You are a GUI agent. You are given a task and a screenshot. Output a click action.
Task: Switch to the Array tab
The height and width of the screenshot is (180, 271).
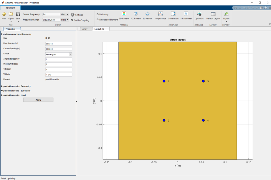click(x=85, y=29)
